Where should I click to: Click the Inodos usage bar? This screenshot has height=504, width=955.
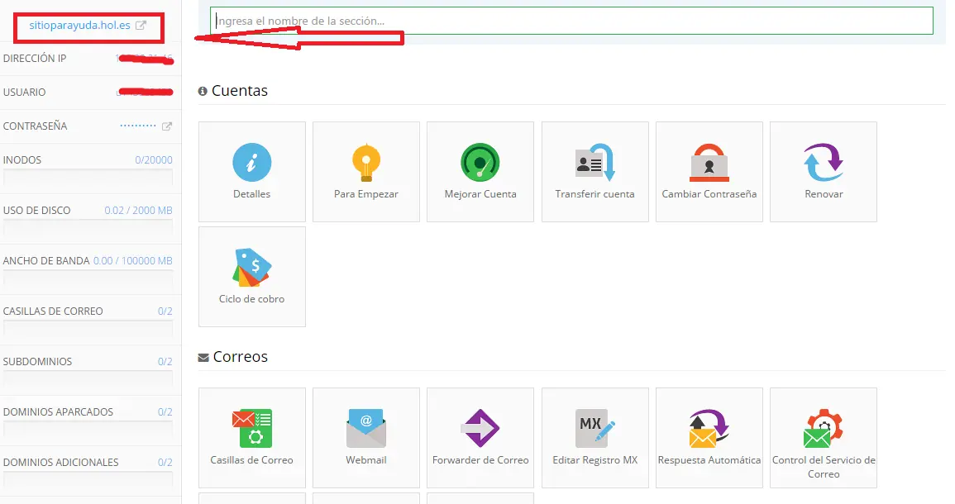point(88,177)
